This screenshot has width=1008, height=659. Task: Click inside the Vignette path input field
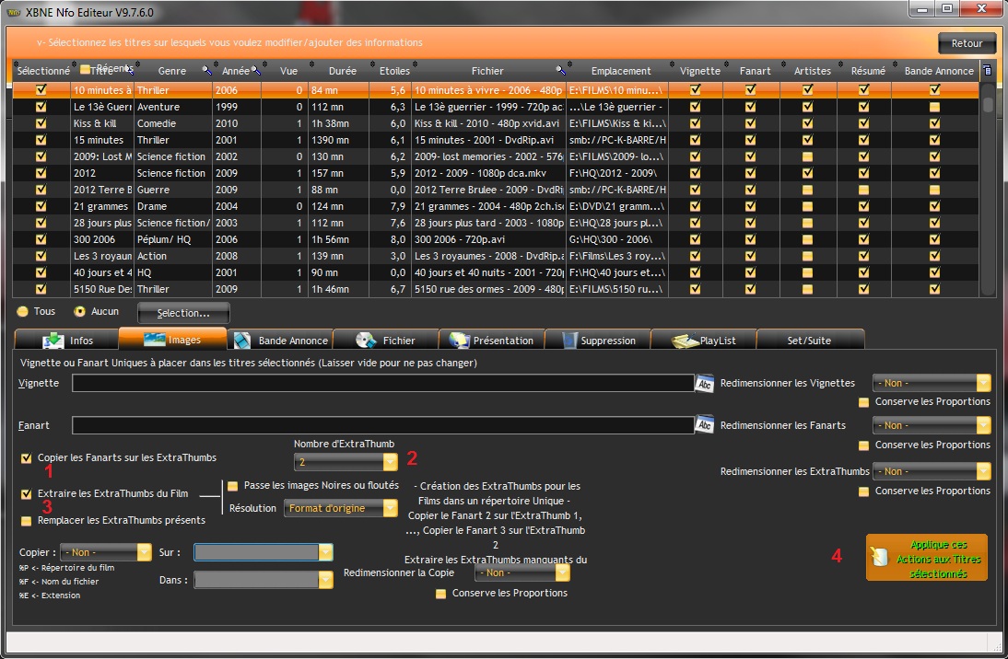[x=382, y=384]
